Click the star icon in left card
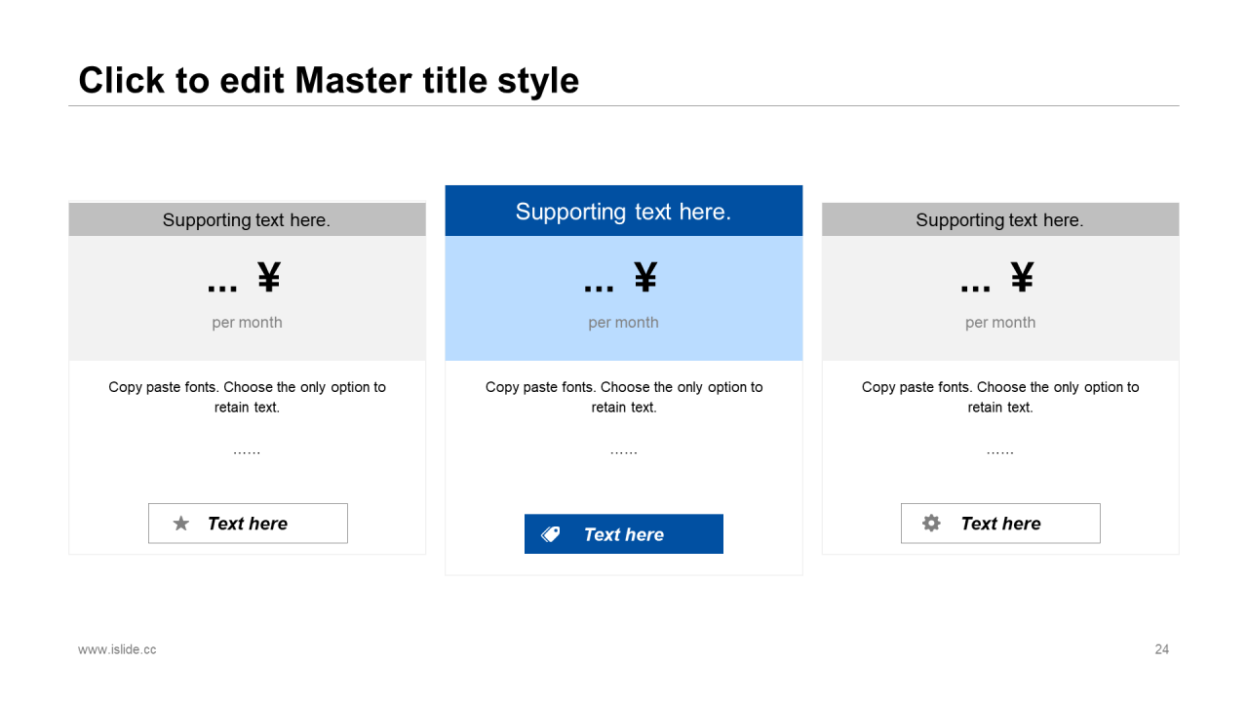The image size is (1248, 702). coord(180,524)
